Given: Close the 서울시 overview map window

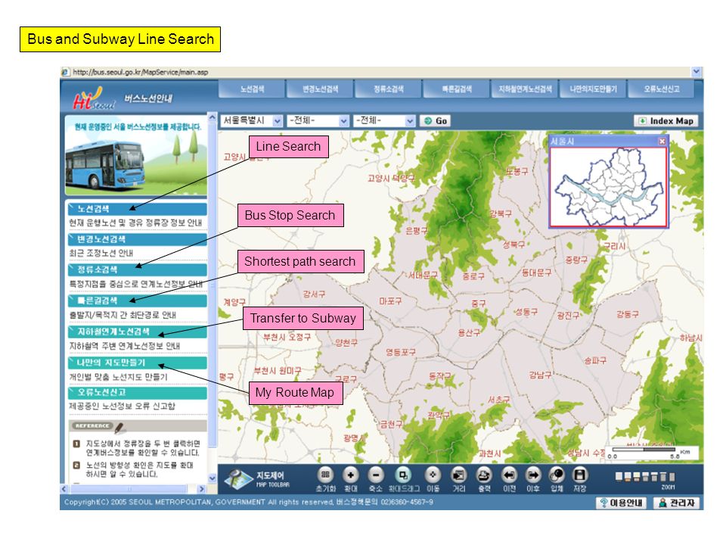Looking at the screenshot, I should tap(662, 141).
